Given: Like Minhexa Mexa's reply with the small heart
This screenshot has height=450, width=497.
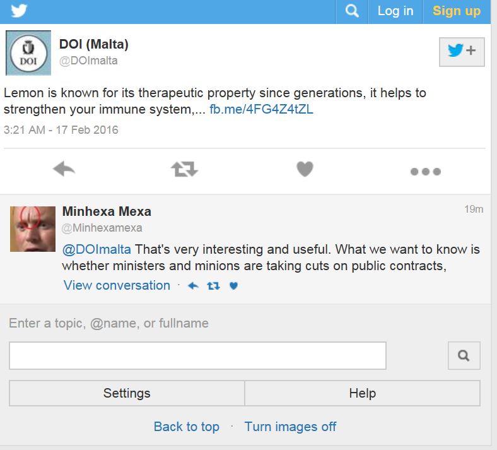Looking at the screenshot, I should tap(233, 286).
